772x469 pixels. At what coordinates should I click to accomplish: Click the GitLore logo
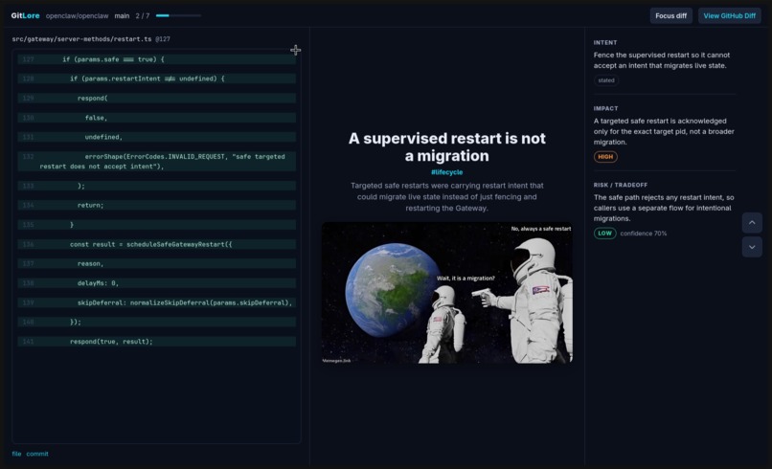coord(25,15)
